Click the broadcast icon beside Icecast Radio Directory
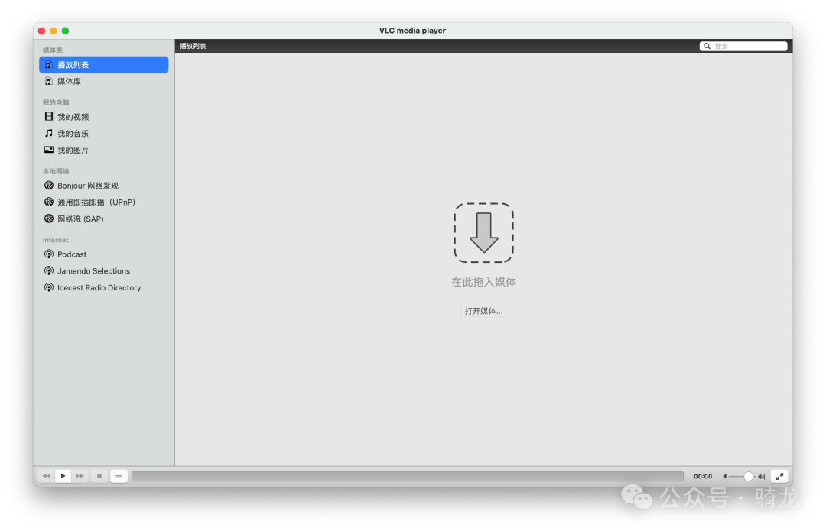 (x=48, y=287)
